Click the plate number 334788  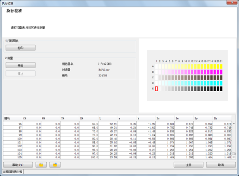(x=103, y=75)
